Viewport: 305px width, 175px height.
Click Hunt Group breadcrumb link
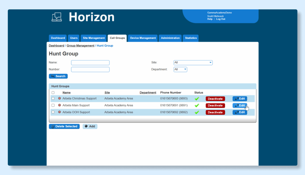coord(105,45)
